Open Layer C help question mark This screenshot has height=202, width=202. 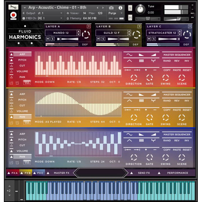(x=190, y=27)
